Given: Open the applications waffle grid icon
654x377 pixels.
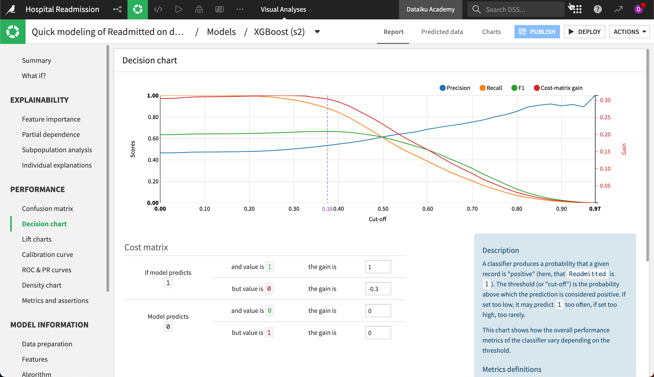Looking at the screenshot, I should click(577, 9).
